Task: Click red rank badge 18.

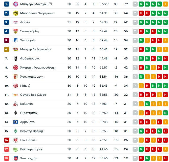Action: [x=7, y=158]
